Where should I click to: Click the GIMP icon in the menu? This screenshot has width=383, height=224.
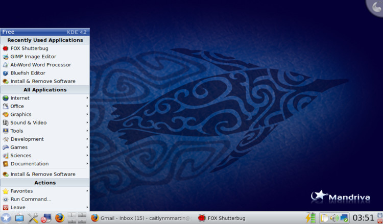pyautogui.click(x=6, y=57)
